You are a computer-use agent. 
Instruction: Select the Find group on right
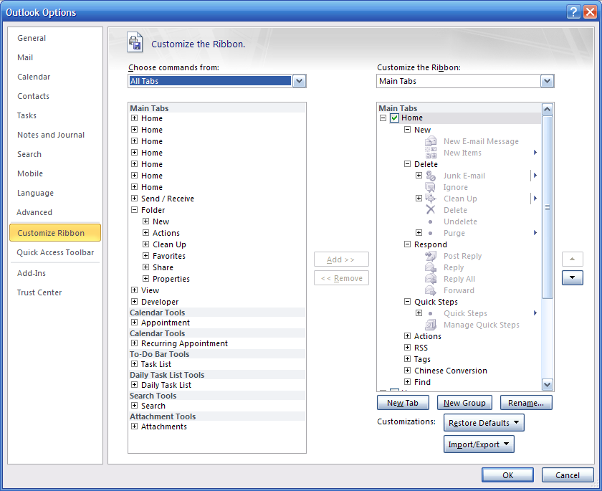(422, 382)
